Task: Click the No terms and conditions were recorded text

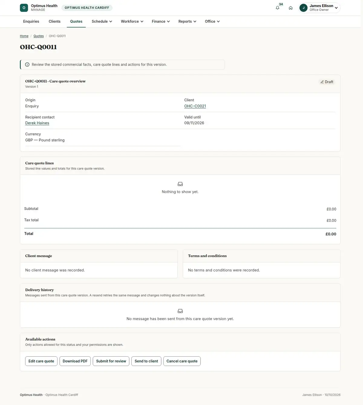Action: [x=224, y=270]
